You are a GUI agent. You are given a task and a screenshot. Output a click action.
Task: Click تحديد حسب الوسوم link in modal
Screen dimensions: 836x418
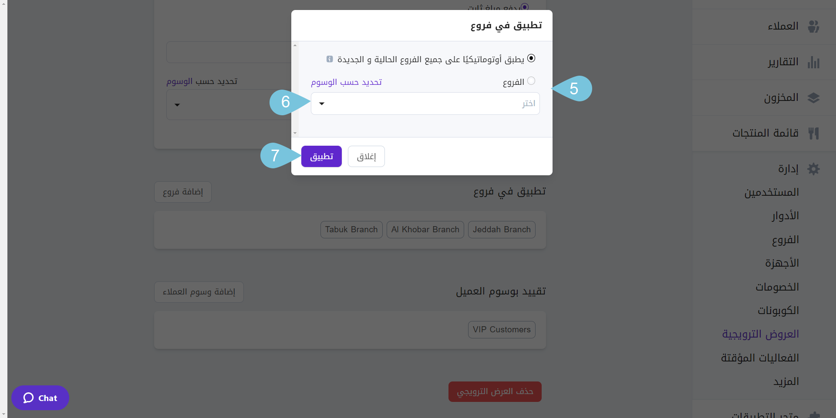[346, 82]
